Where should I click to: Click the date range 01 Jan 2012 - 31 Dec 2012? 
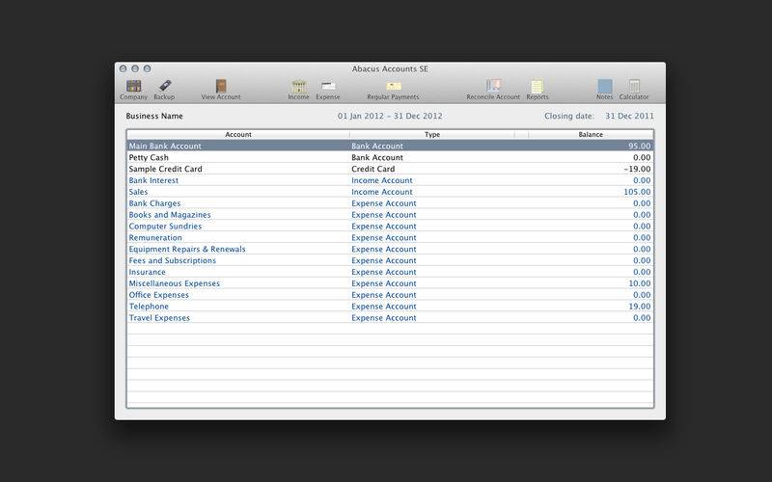(390, 116)
